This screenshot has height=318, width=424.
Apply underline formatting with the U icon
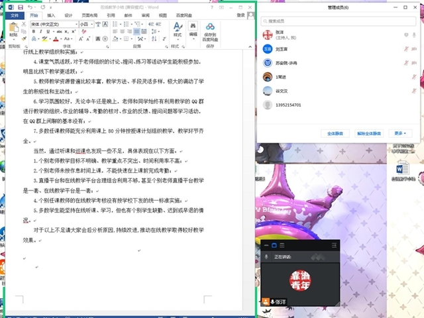pos(48,31)
